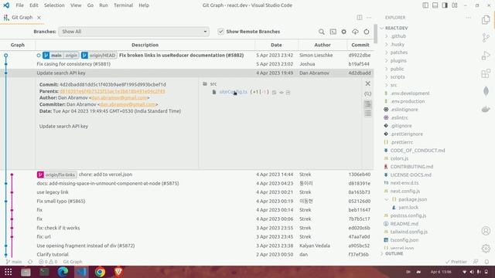Open siteConfig.js file from commit
This screenshot has height=278, width=495.
point(288,93)
